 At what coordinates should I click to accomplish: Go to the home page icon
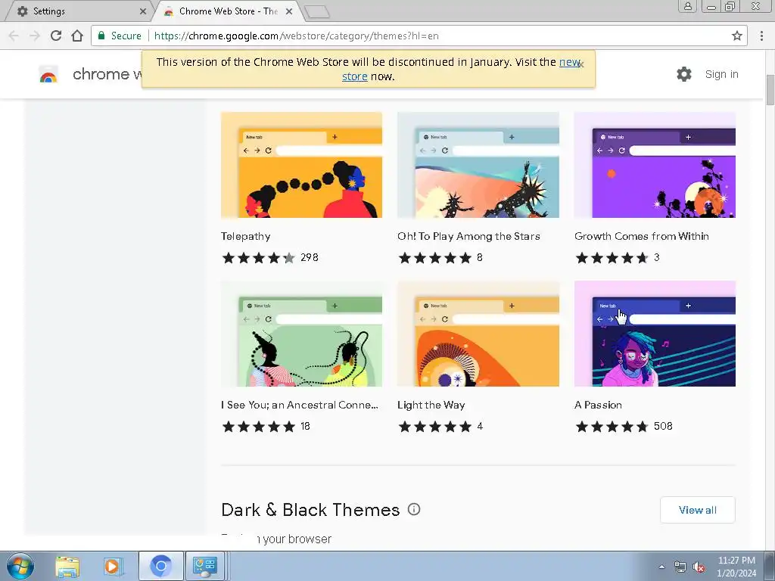(x=77, y=36)
